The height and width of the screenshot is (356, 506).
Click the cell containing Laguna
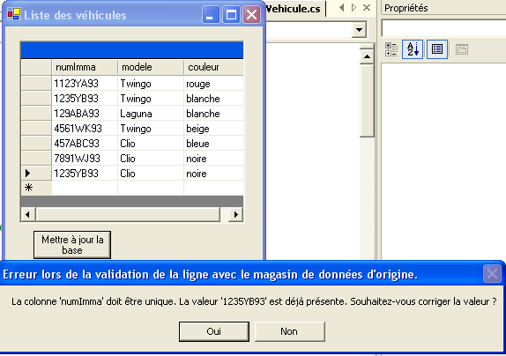(151, 114)
